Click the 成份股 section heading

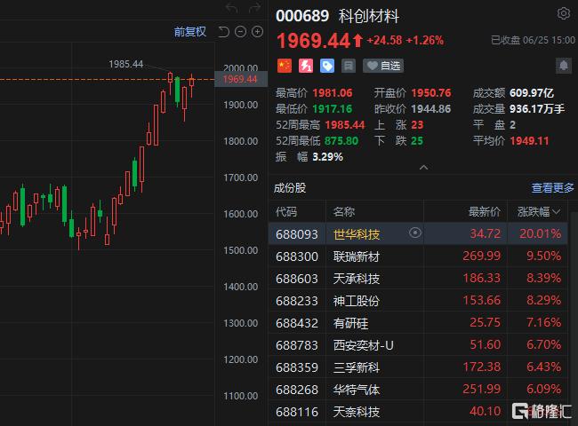pyautogui.click(x=290, y=188)
